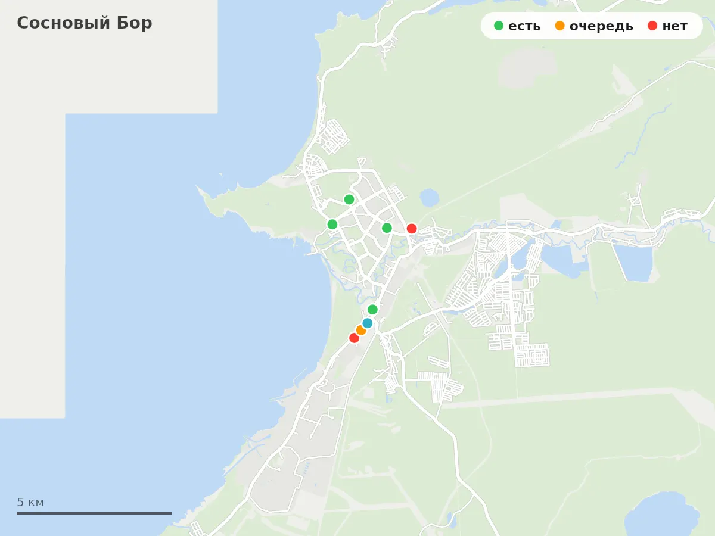Screen dimensions: 715x536
Task: Click the green marker next to the eastern red marker
Action: 387,228
